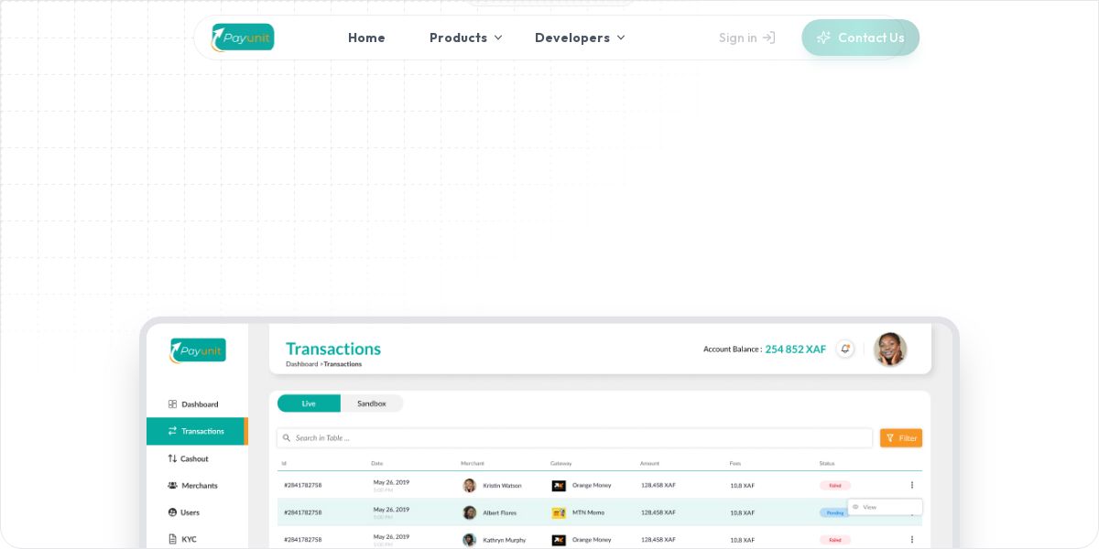Click the Contact Us button
1099x549 pixels.
click(860, 38)
